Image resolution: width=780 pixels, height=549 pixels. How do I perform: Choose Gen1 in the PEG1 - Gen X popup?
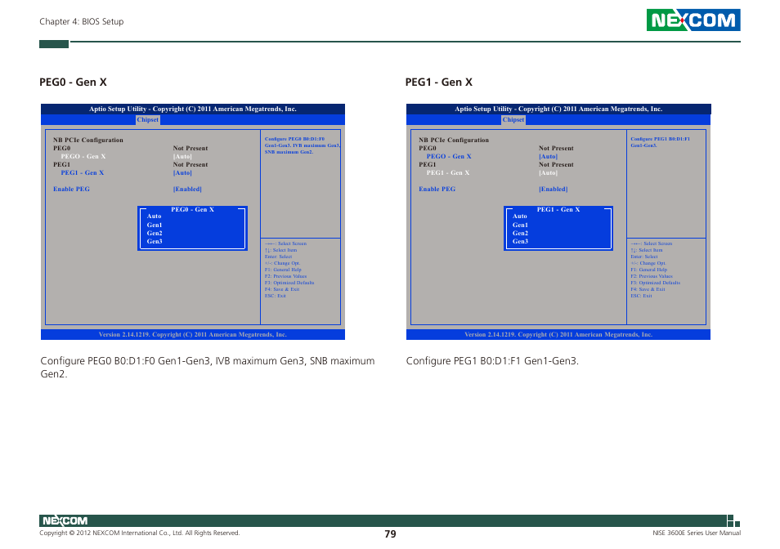click(x=520, y=225)
